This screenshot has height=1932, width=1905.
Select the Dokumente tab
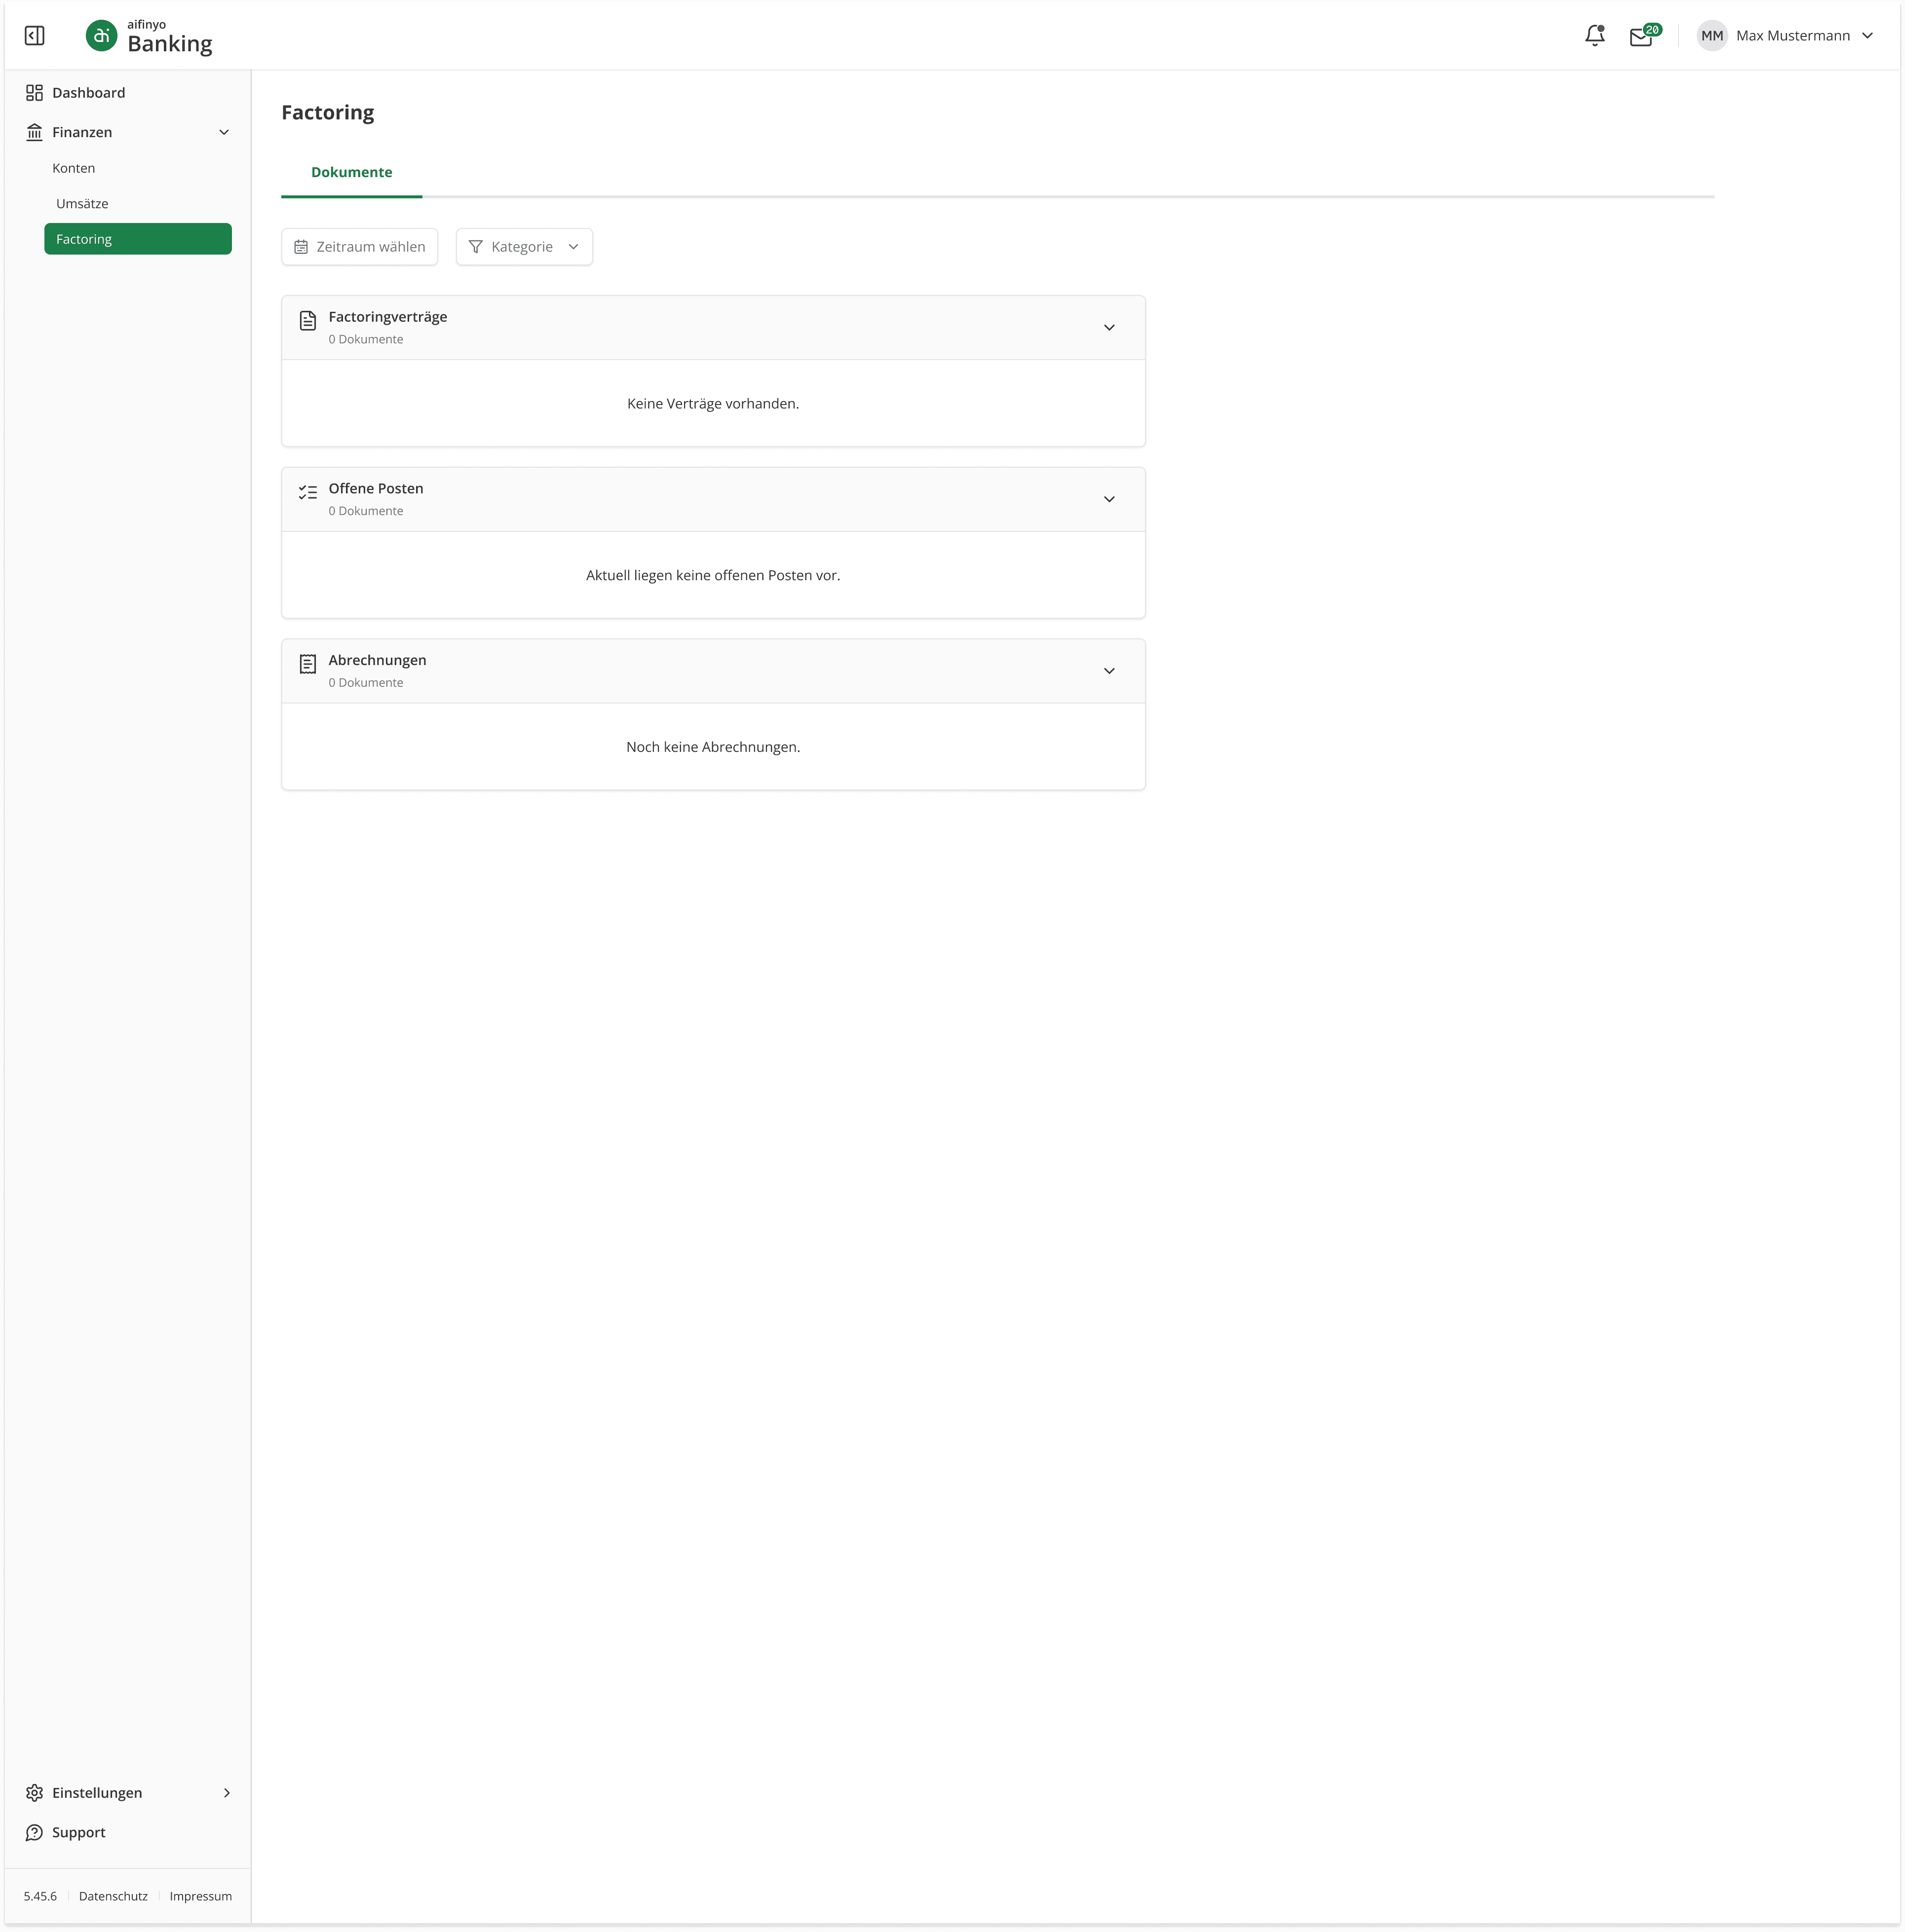[351, 172]
